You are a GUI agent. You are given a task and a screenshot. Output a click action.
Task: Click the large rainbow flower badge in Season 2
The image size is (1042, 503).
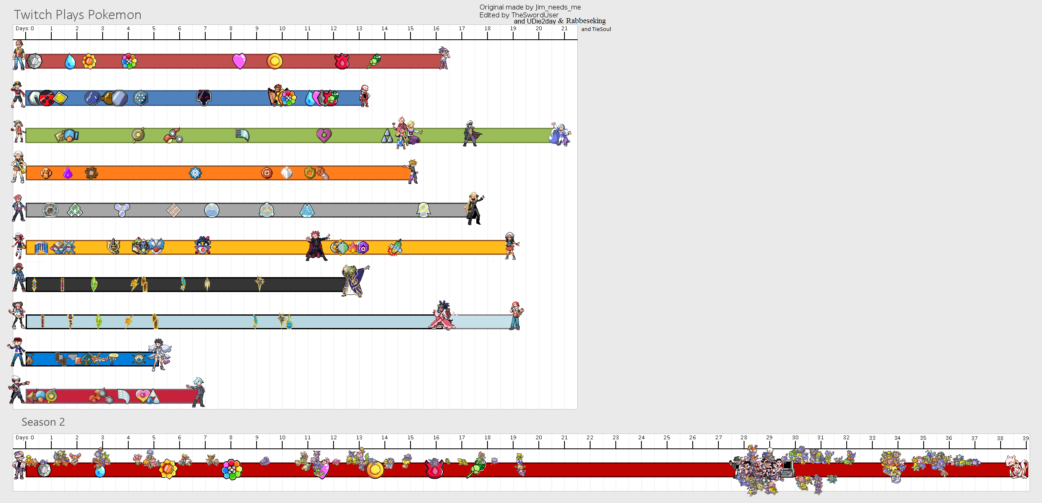[x=232, y=469]
